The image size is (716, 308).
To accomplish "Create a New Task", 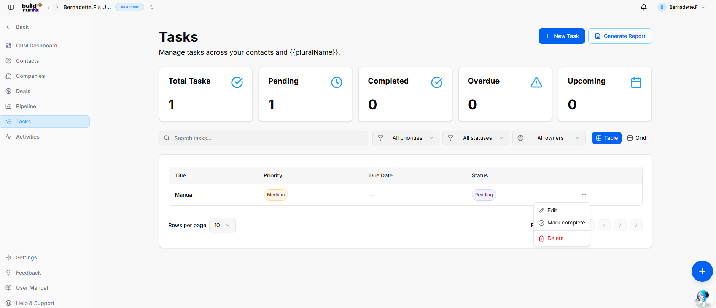I will click(x=562, y=36).
